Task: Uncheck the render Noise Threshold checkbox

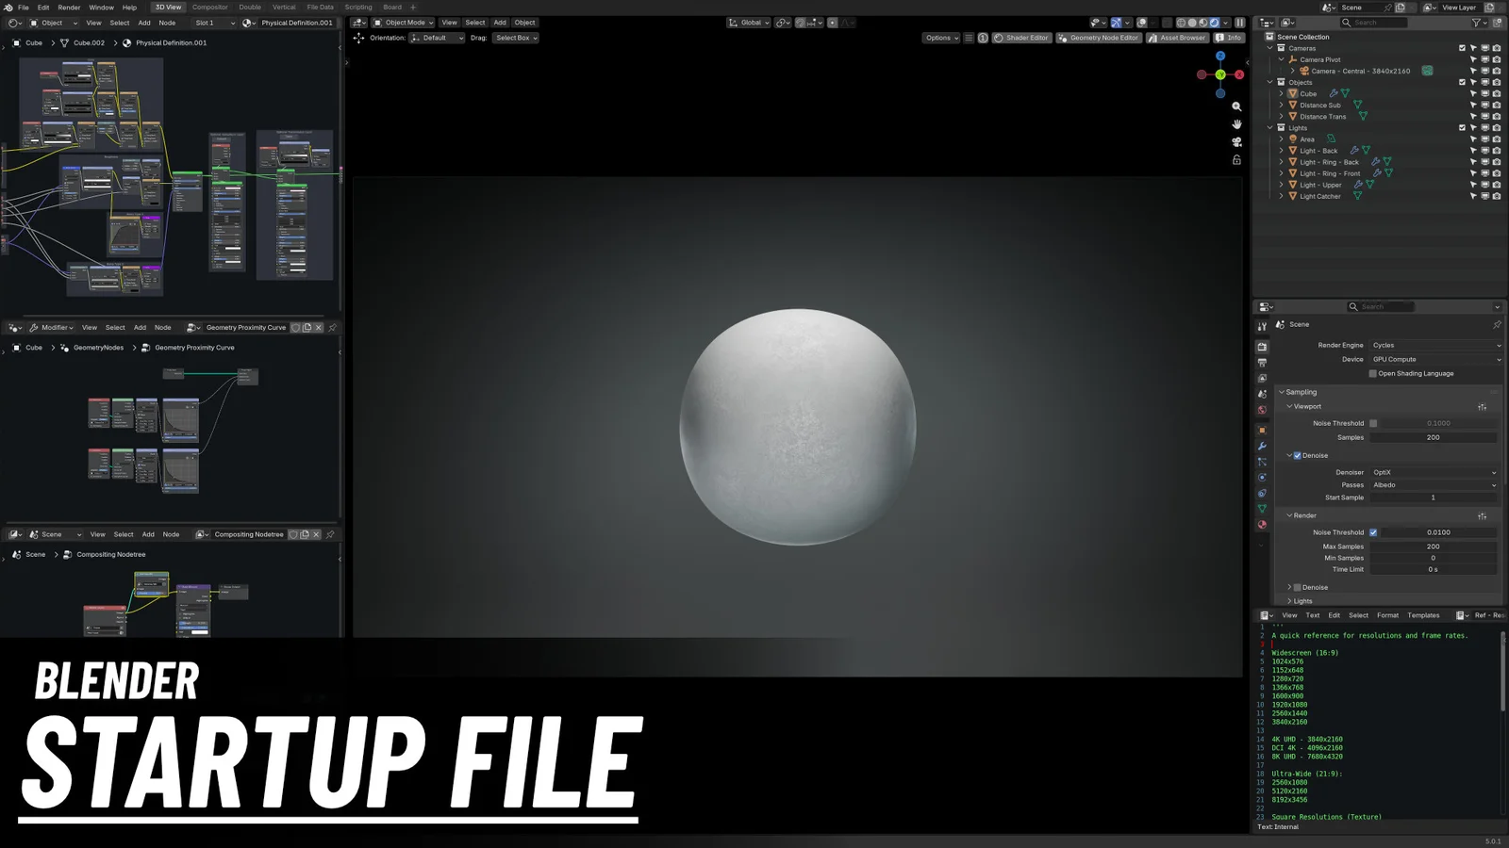Action: (x=1373, y=532)
